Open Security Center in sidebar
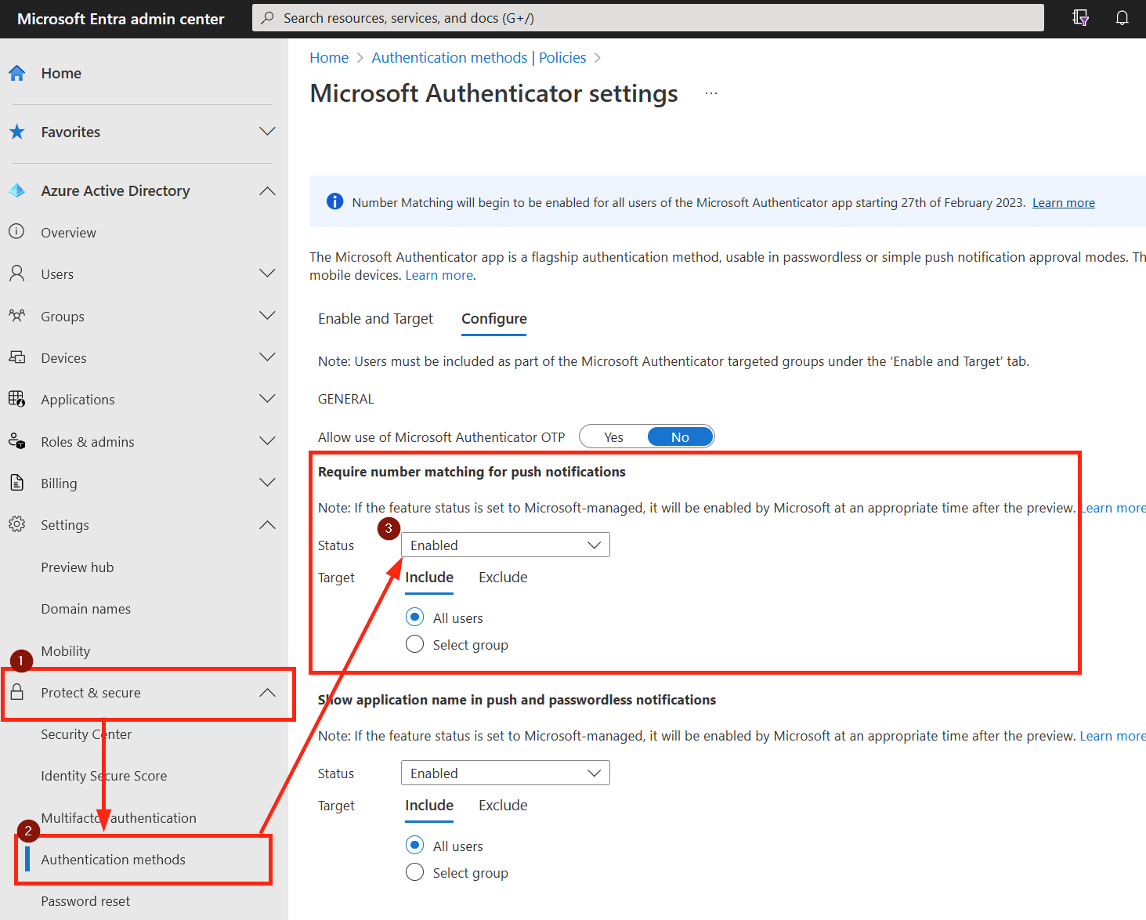This screenshot has width=1146, height=920. tap(86, 734)
